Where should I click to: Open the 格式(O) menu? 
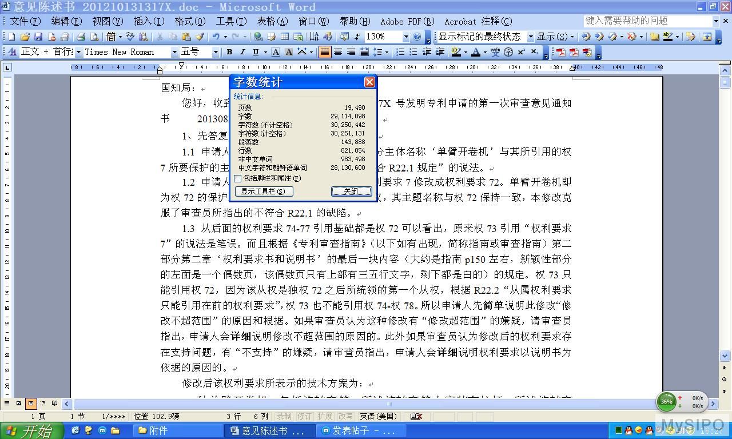click(190, 21)
